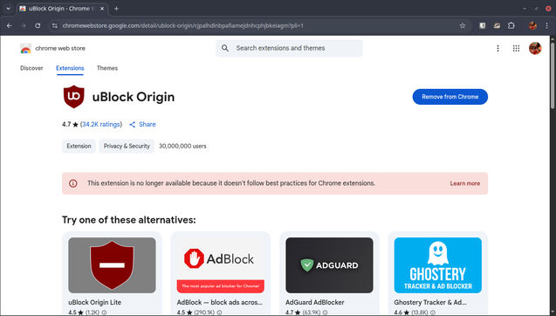Click the address bar URL
This screenshot has height=316, width=556.
(182, 25)
